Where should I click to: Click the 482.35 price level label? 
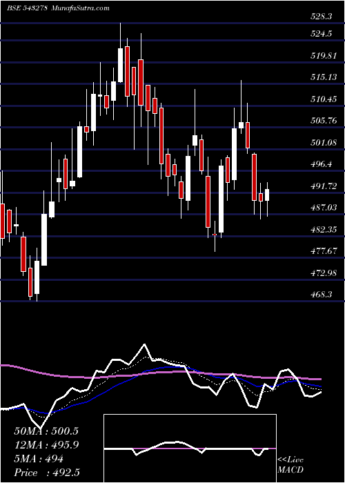pyautogui.click(x=322, y=230)
